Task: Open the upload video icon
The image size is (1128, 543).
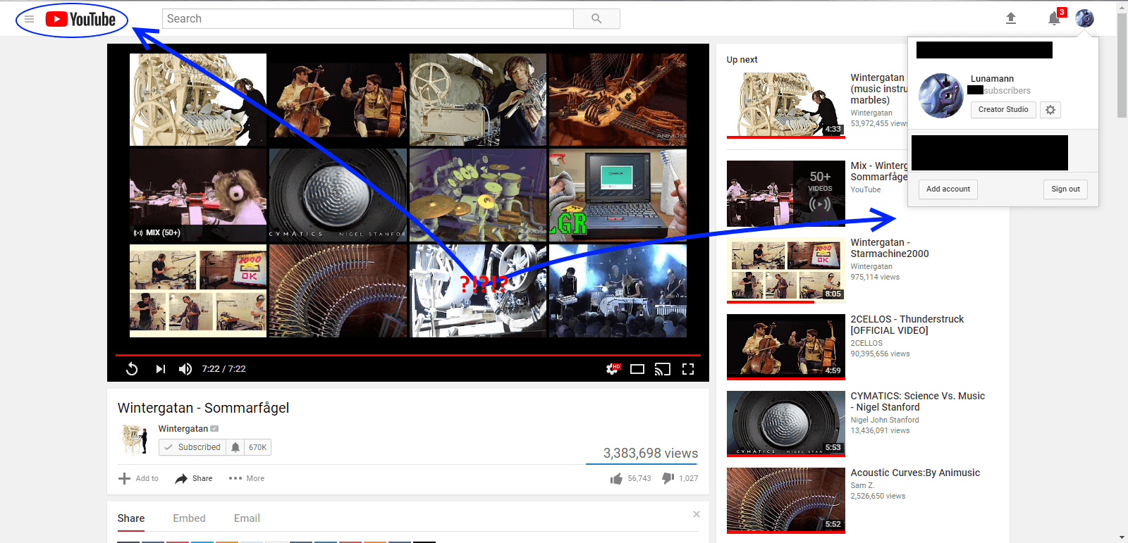Action: pyautogui.click(x=1010, y=18)
